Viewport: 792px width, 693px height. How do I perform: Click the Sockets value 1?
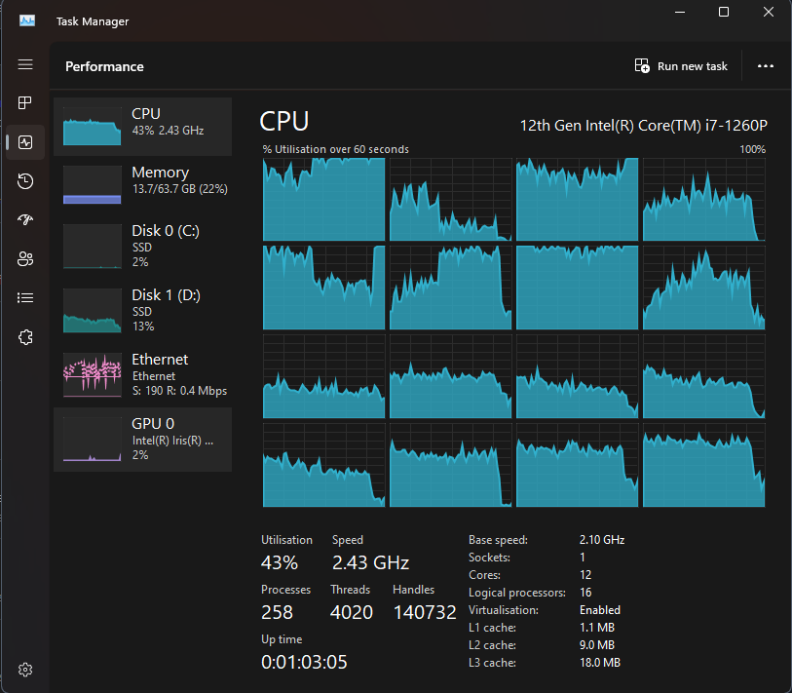pyautogui.click(x=583, y=557)
